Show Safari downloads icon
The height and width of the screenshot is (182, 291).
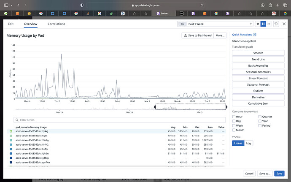click(x=263, y=5)
